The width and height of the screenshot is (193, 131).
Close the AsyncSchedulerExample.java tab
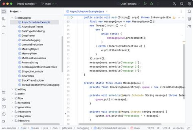pyautogui.click(x=107, y=11)
